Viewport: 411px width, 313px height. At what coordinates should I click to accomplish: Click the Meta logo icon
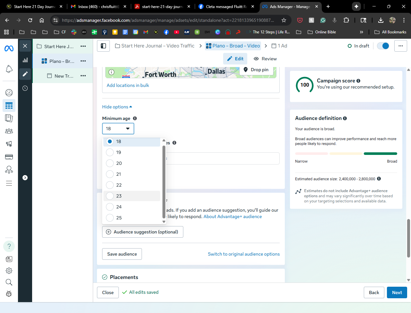pos(9,48)
